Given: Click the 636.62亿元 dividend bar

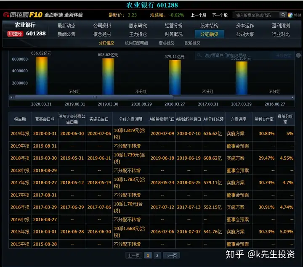Looking at the screenshot, I should click(42, 76).
